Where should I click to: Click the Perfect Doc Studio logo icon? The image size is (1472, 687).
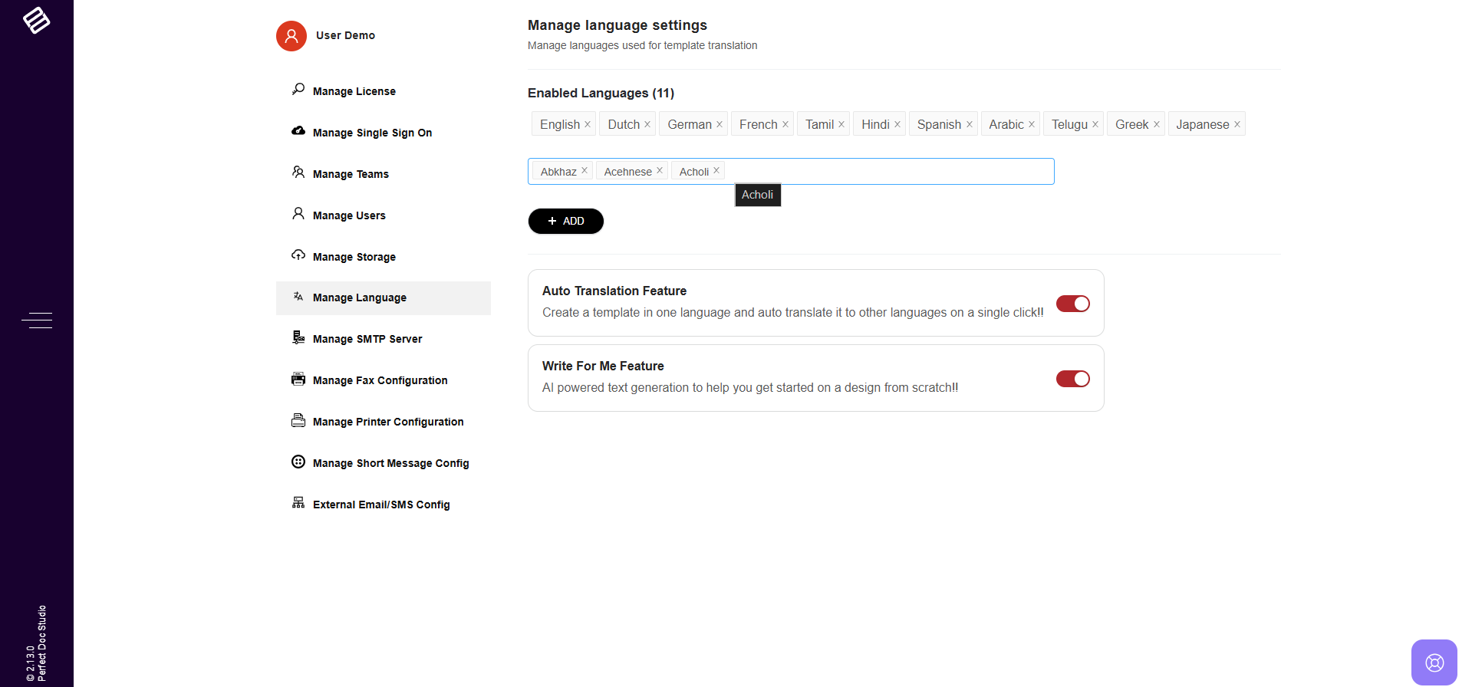tap(36, 20)
